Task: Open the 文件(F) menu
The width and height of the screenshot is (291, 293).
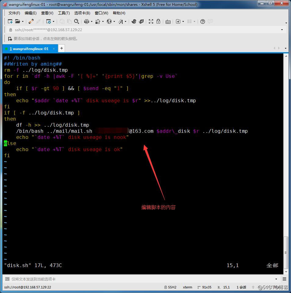Action: coord(14,13)
